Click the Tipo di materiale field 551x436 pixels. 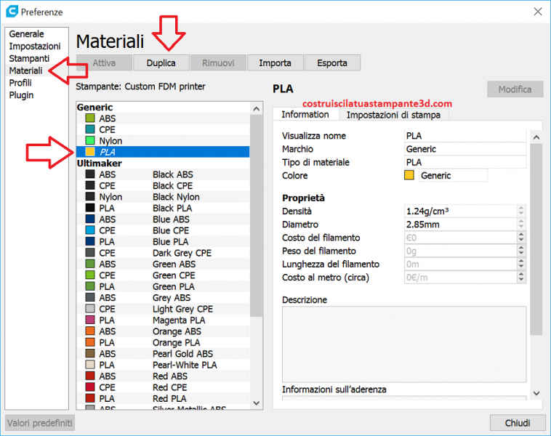(465, 162)
